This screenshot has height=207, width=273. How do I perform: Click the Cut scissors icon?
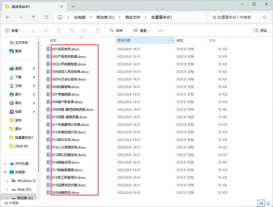[33, 31]
